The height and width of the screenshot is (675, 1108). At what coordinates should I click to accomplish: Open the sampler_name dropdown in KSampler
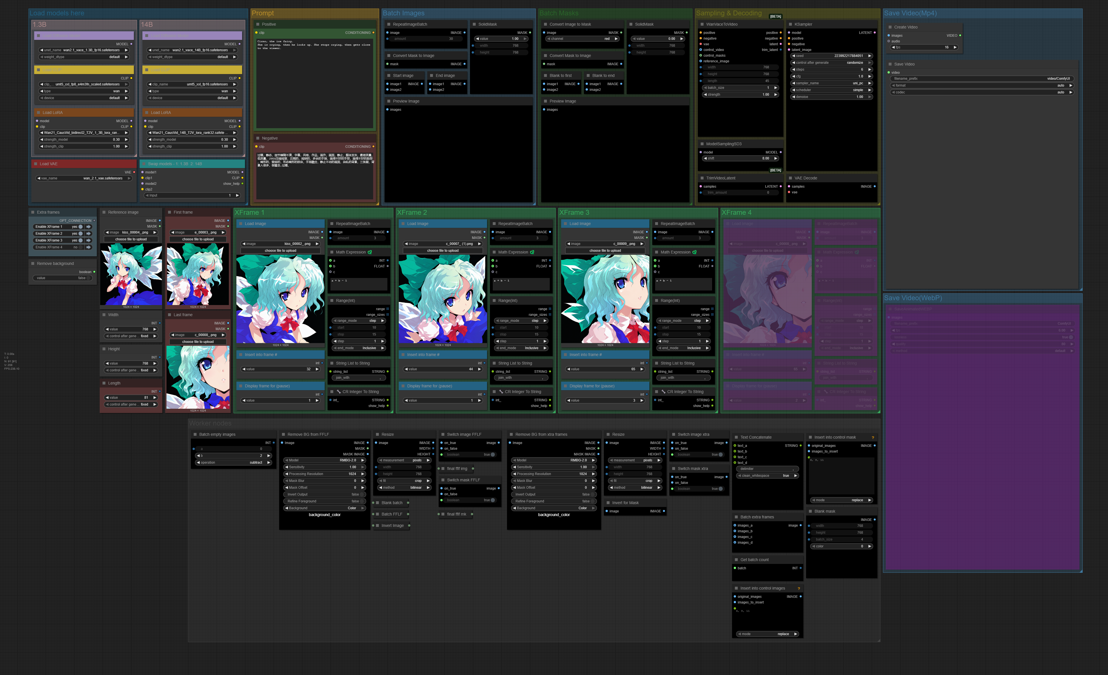[x=831, y=83]
